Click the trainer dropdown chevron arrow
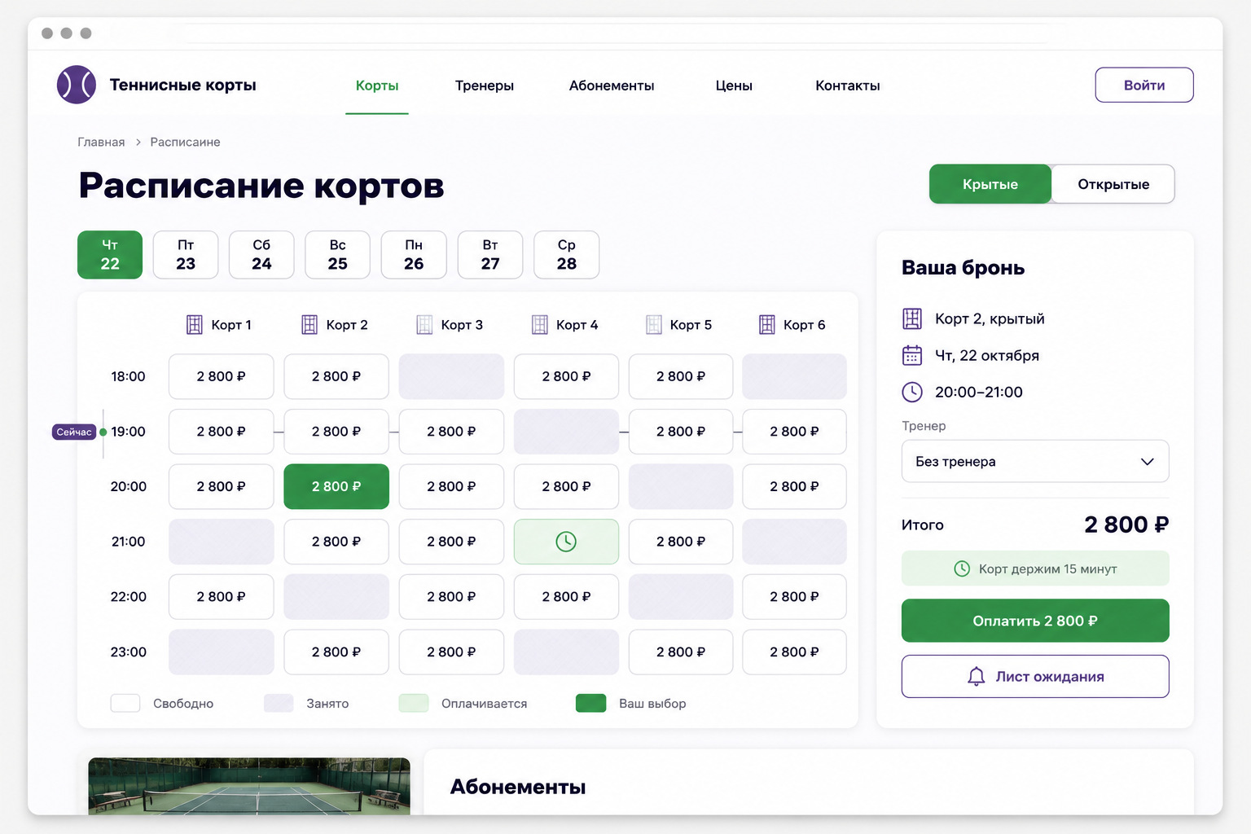Viewport: 1251px width, 834px height. (1148, 462)
